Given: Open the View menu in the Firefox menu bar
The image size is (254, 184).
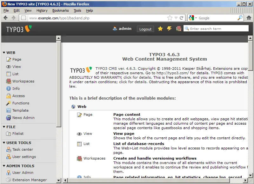Looking at the screenshot, I should coord(28,10).
